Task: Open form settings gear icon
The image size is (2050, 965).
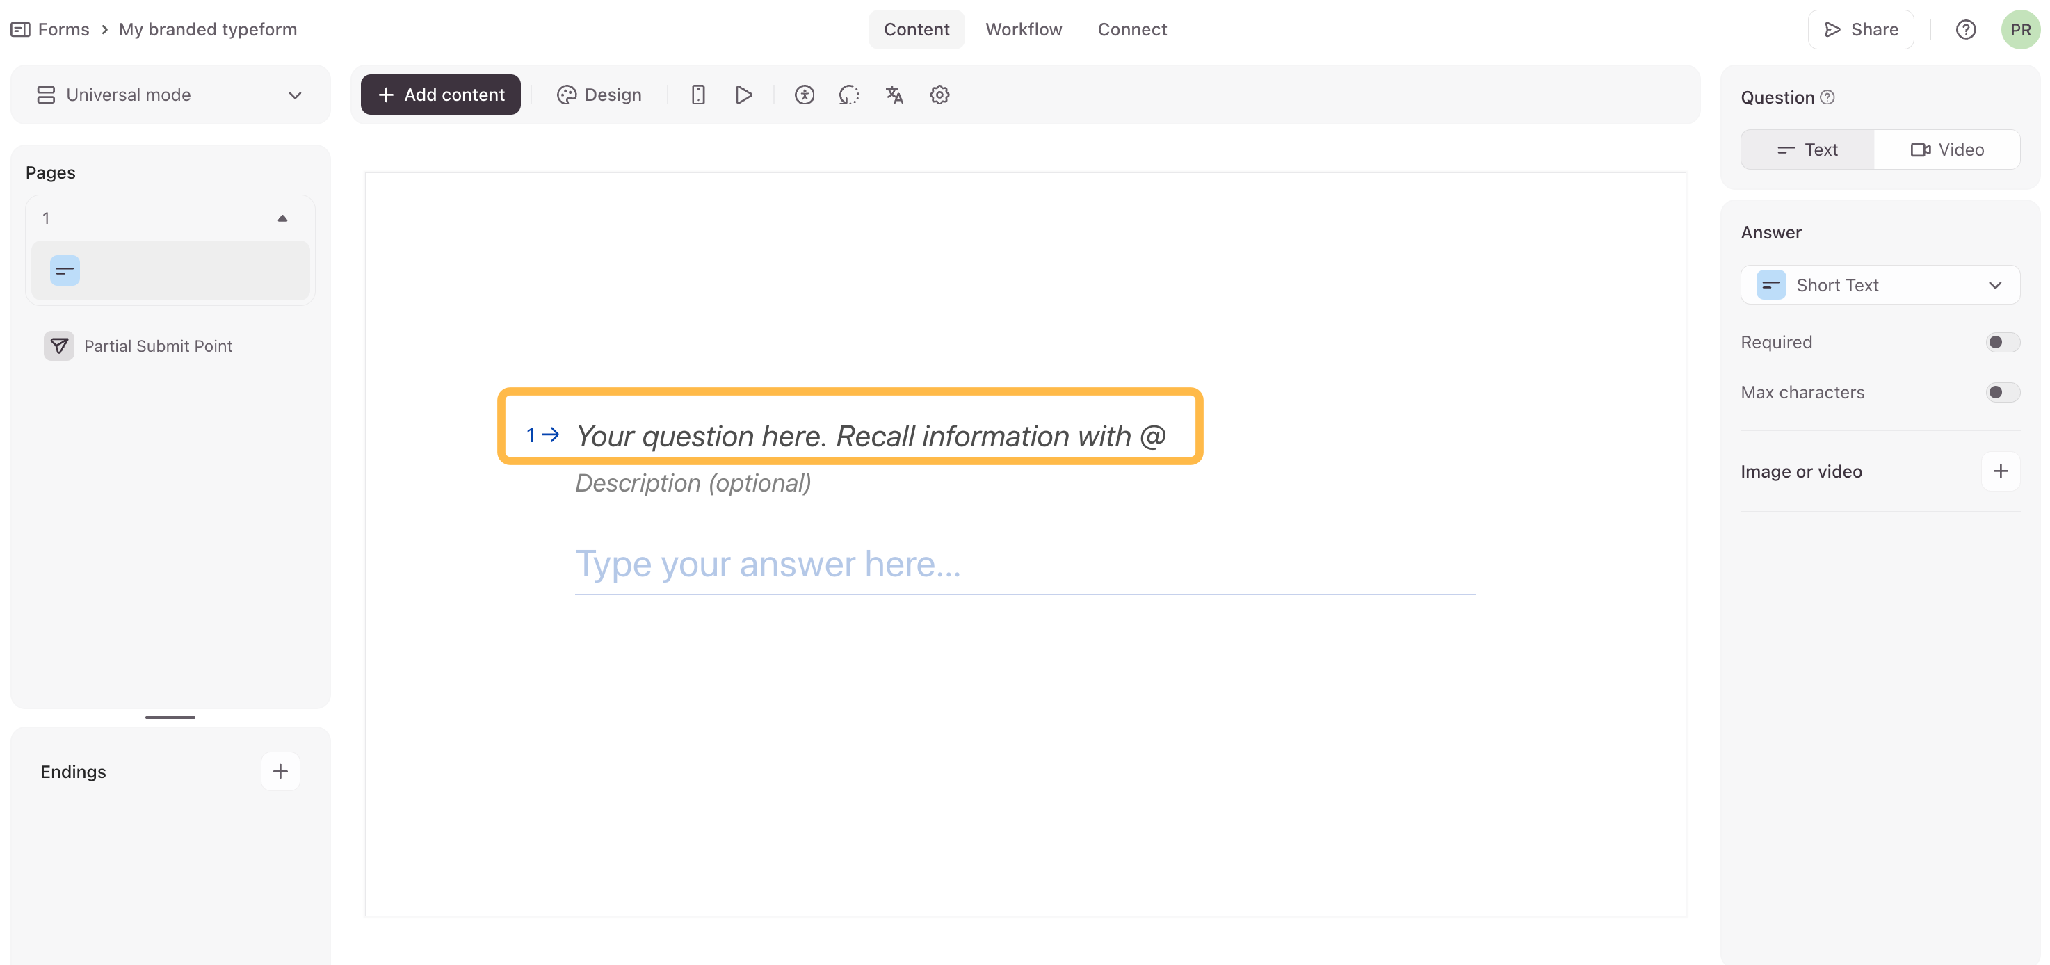Action: [x=939, y=95]
